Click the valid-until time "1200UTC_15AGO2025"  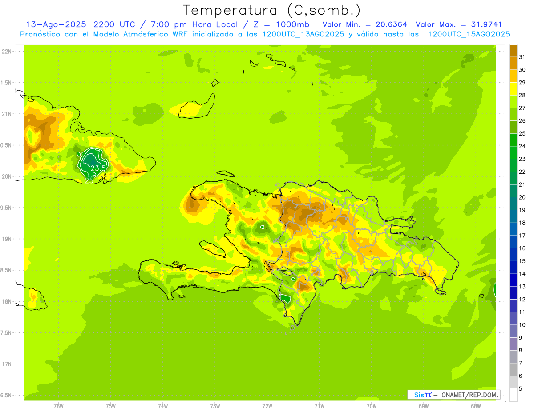click(469, 34)
